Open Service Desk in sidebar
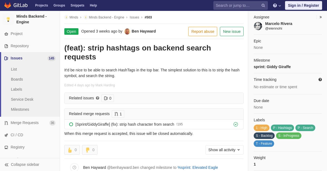The width and height of the screenshot is (327, 171). click(22, 99)
